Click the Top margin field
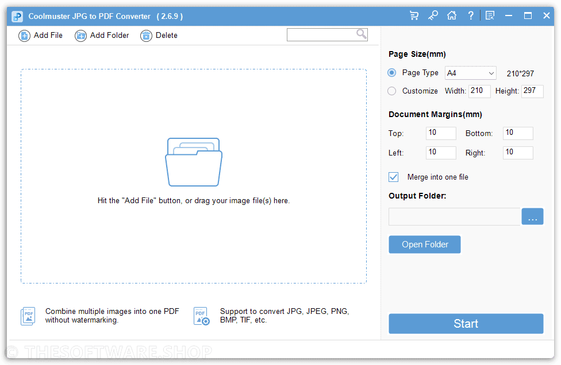561x365 pixels. (x=441, y=133)
